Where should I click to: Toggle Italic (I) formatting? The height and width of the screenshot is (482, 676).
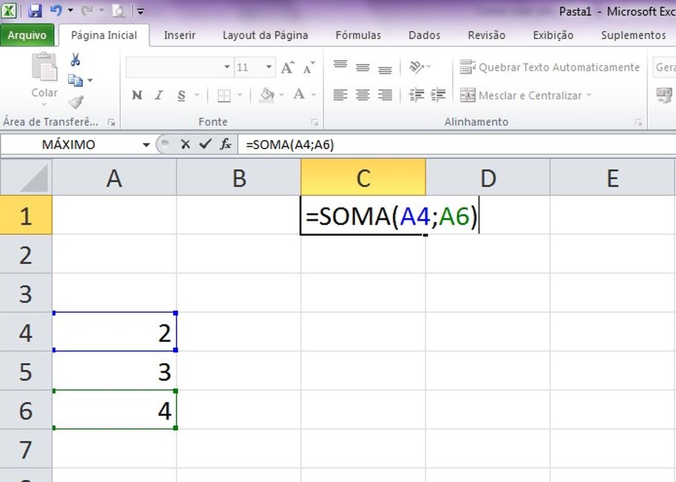[159, 96]
